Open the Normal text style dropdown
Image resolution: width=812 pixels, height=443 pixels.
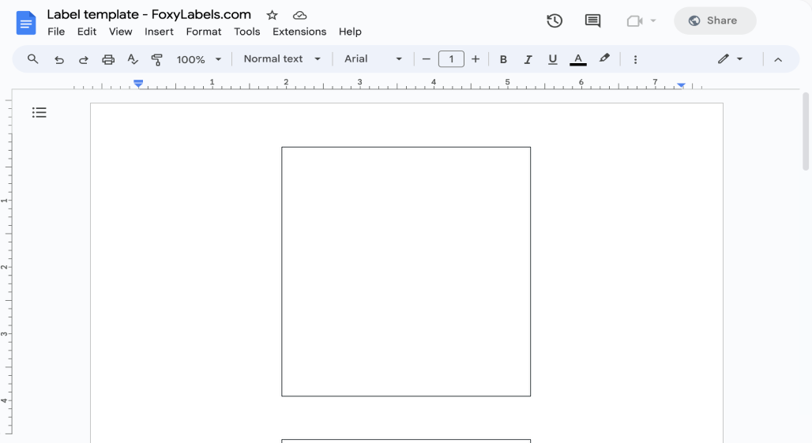coord(282,59)
